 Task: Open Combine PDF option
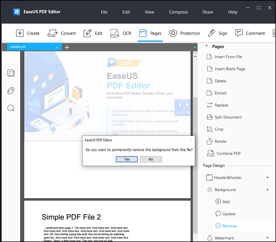pos(224,153)
